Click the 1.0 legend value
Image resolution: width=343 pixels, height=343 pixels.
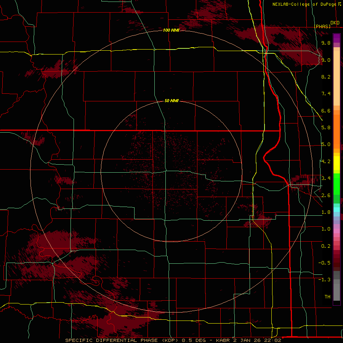point(326,229)
